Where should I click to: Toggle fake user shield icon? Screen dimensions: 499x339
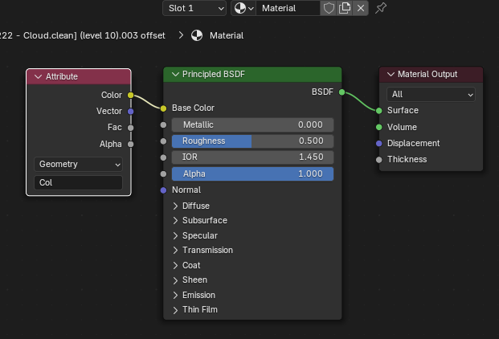click(x=329, y=8)
